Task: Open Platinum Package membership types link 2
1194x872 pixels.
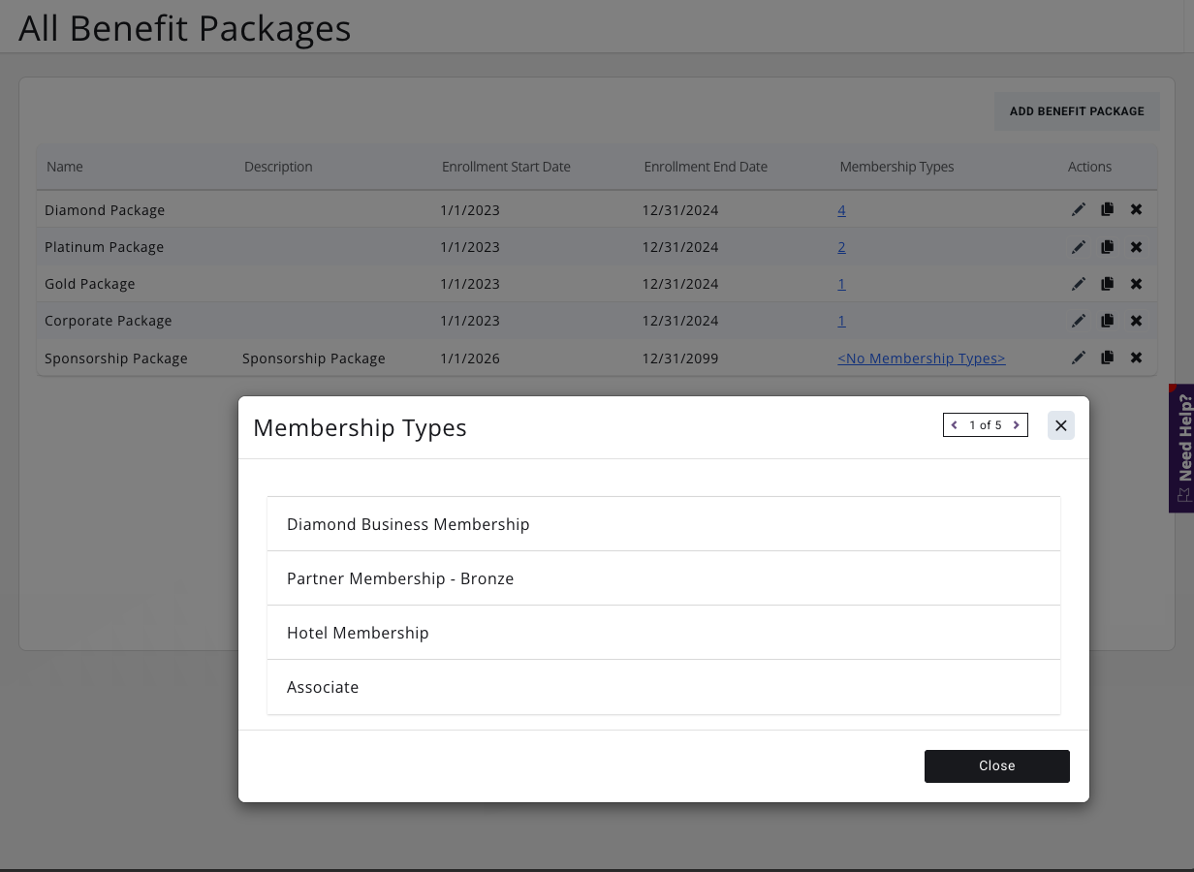Action: tap(842, 247)
